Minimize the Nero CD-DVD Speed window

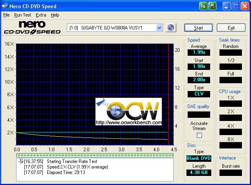226,6
